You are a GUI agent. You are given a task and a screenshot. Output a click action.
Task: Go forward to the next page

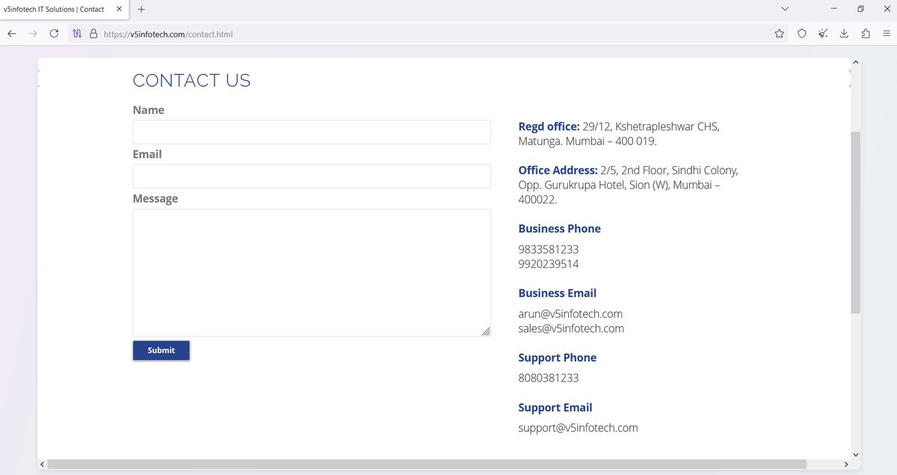33,34
